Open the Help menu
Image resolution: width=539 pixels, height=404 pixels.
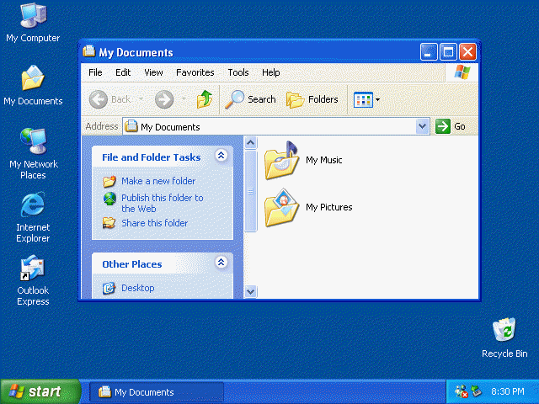(270, 72)
